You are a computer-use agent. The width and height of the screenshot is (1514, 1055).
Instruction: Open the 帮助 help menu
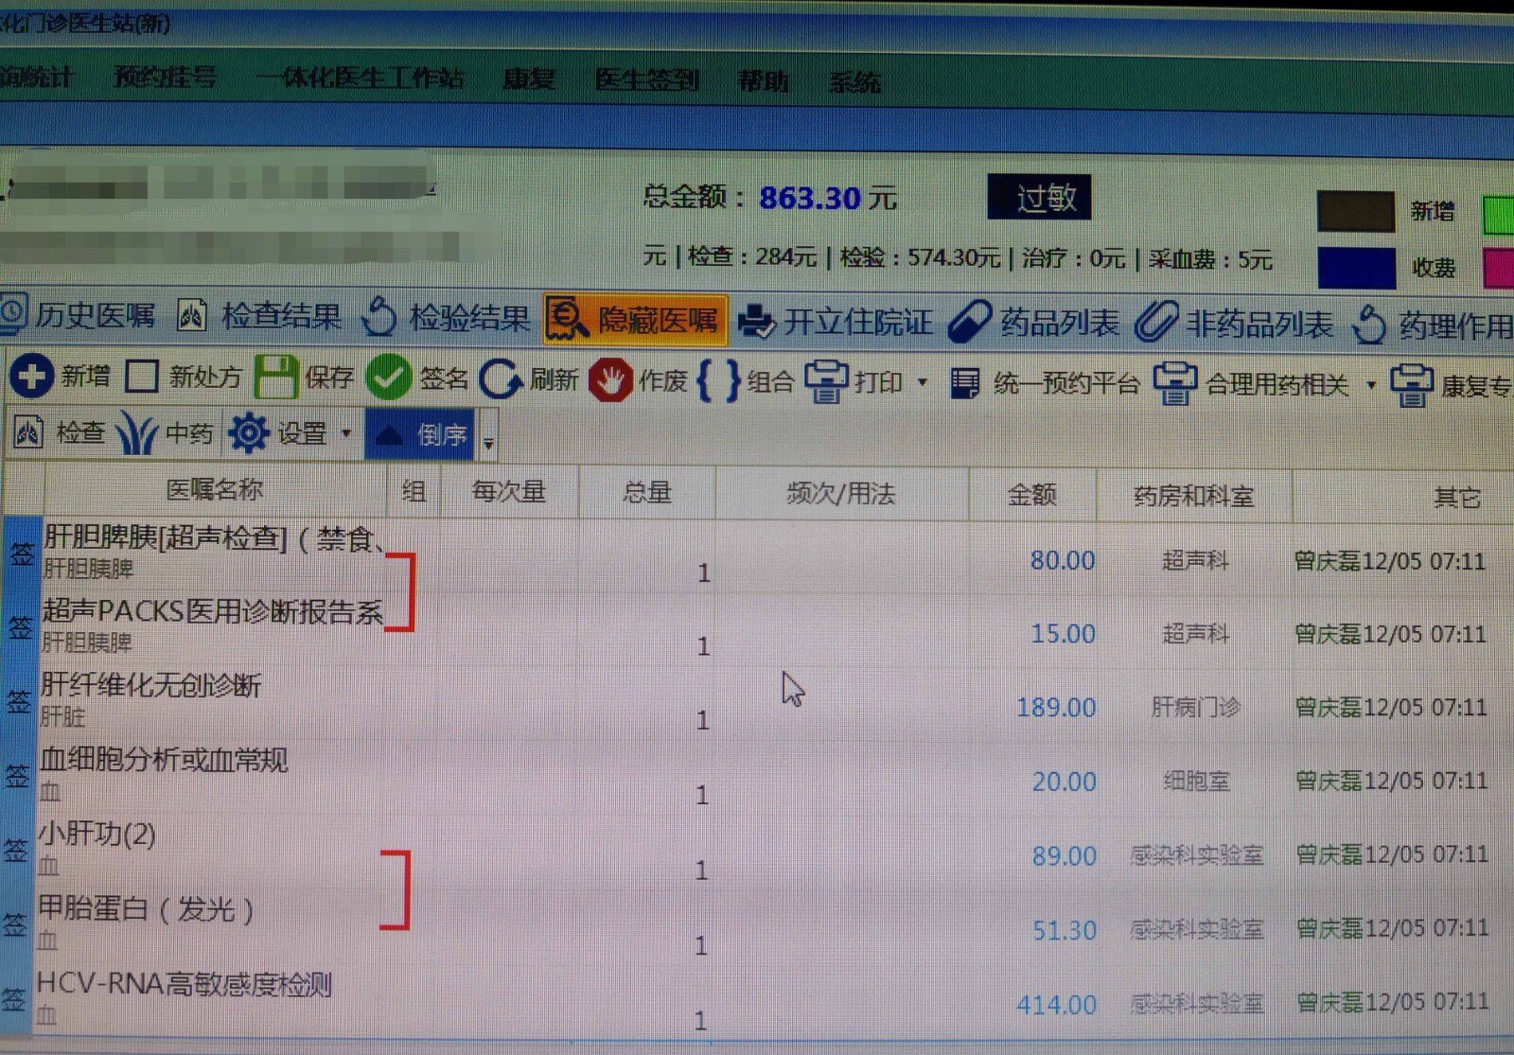[763, 80]
